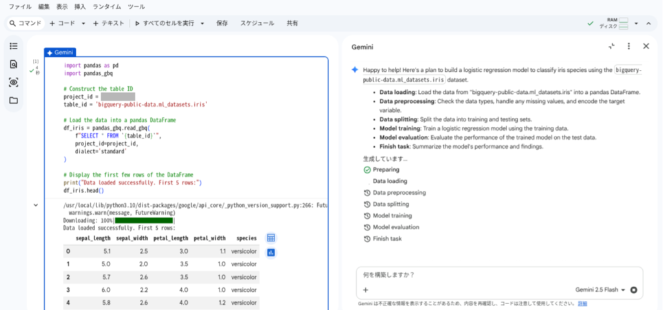Click the bigquery-public-data dataset code chip
The image size is (663, 310).
tap(502, 75)
